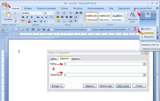This screenshot has width=160, height=101.
Task: Click the Отмена button
Action: point(139,86)
